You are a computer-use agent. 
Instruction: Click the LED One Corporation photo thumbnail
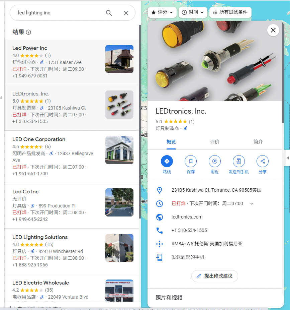(119, 150)
